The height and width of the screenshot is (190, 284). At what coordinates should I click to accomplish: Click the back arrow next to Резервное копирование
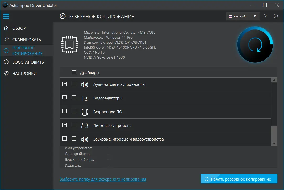[x=63, y=16]
